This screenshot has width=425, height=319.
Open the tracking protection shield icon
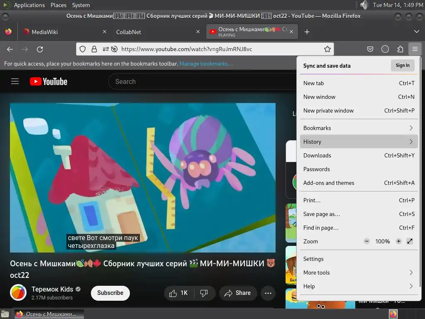83,49
